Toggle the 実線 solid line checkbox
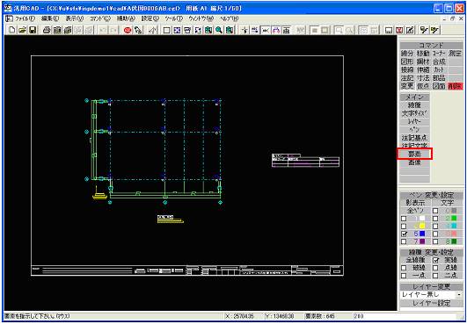 tap(435, 261)
